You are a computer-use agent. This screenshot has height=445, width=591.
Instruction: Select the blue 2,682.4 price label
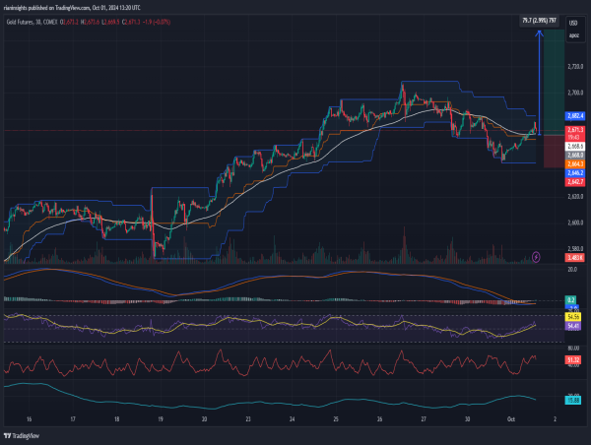pos(575,115)
